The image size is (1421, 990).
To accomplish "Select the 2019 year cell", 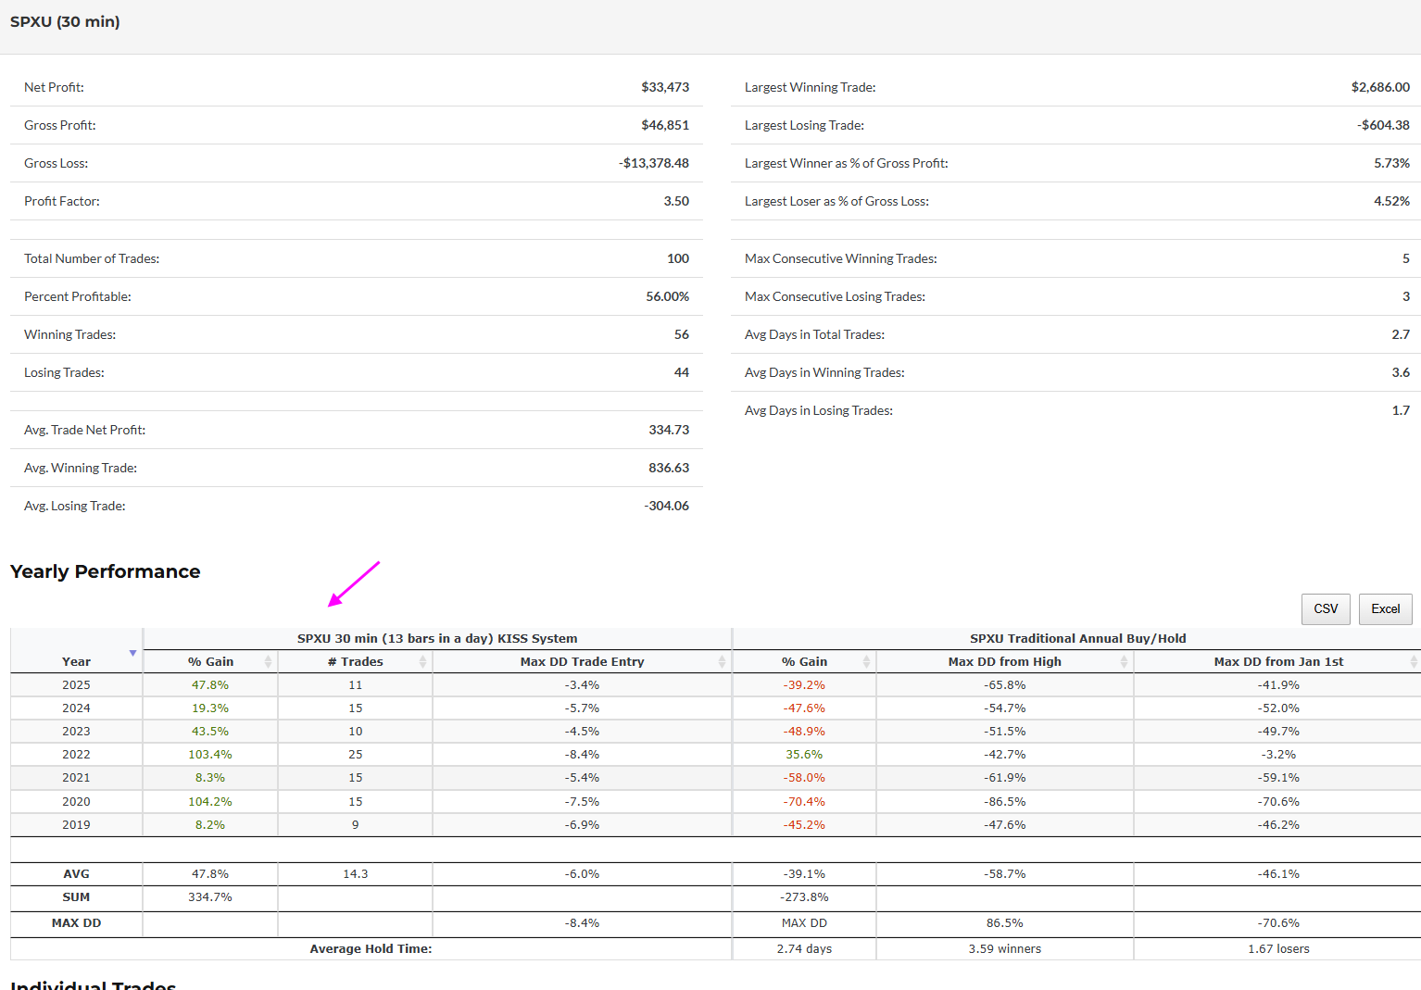I will (76, 825).
